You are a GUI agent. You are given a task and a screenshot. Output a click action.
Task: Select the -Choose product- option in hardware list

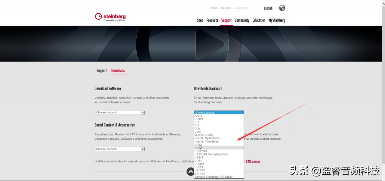(219, 113)
